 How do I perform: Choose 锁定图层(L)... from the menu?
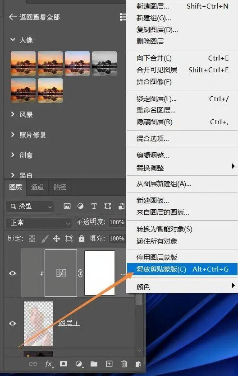pyautogui.click(x=182, y=99)
